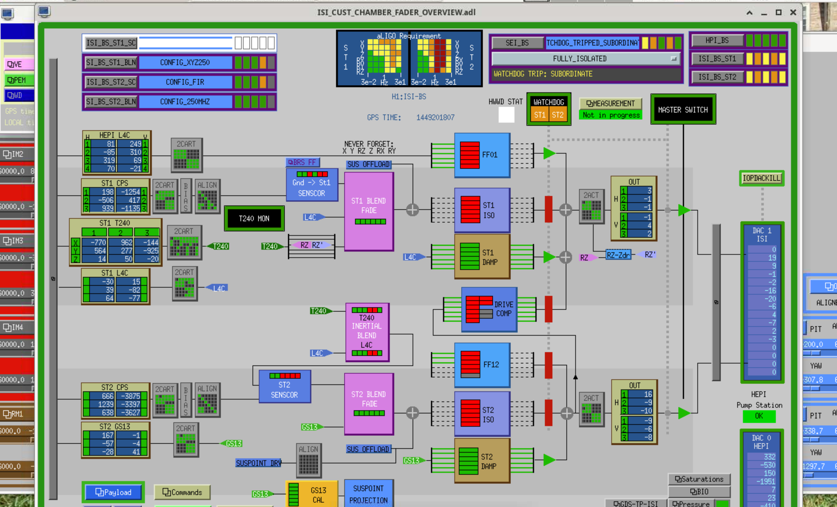
Task: Open the Commands menu
Action: 182,492
